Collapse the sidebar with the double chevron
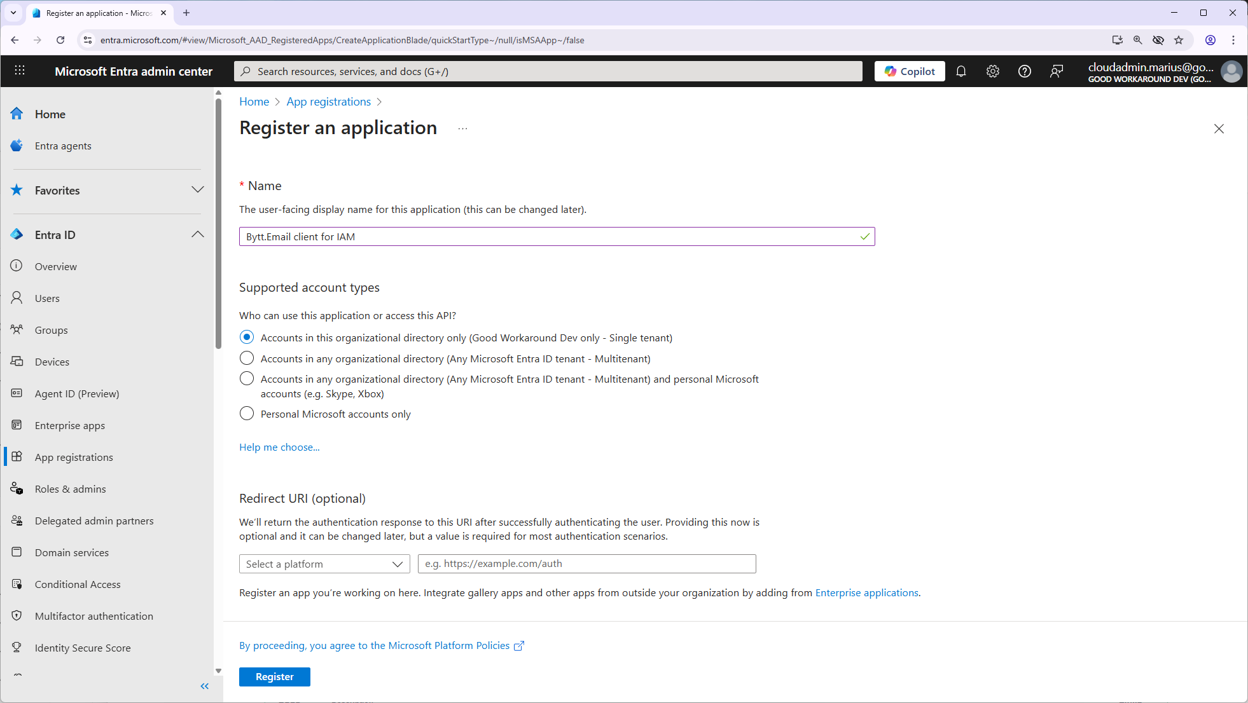 pos(204,686)
